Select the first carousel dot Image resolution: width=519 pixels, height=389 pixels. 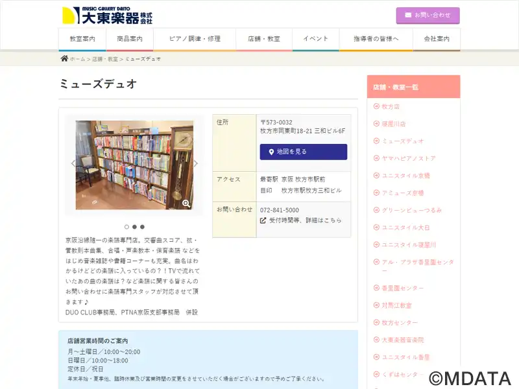pos(127,227)
